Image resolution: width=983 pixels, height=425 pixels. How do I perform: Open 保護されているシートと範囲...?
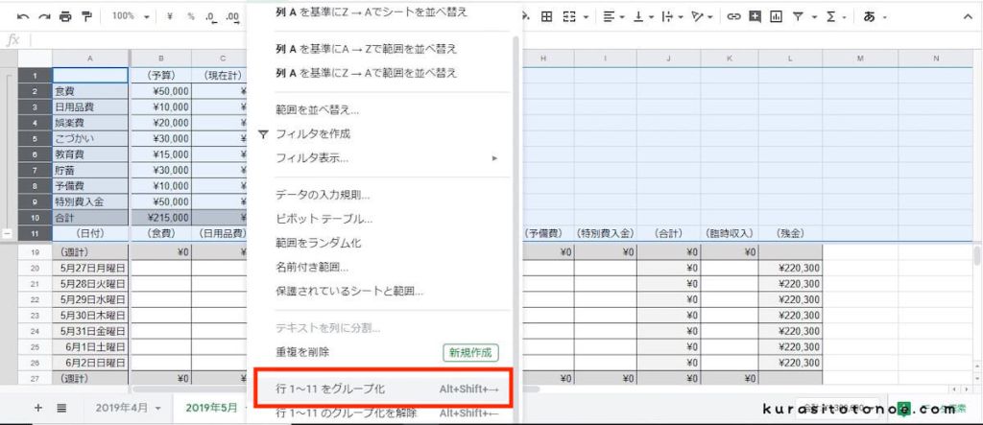pos(349,291)
